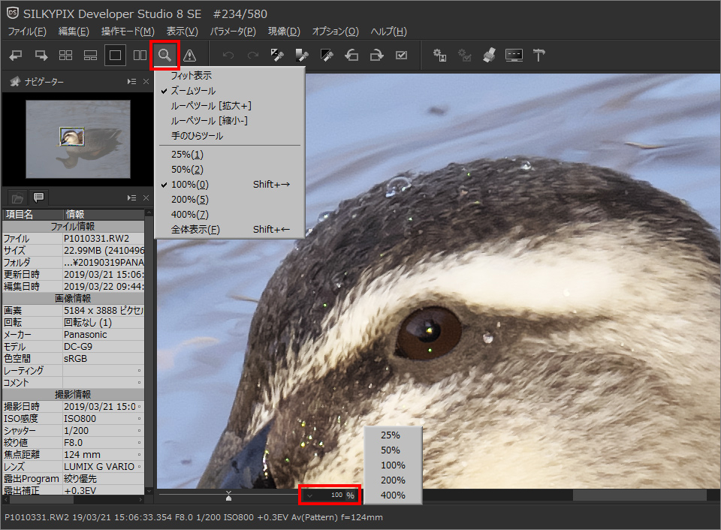Pick 200% in the bottom zoom popup

393,480
